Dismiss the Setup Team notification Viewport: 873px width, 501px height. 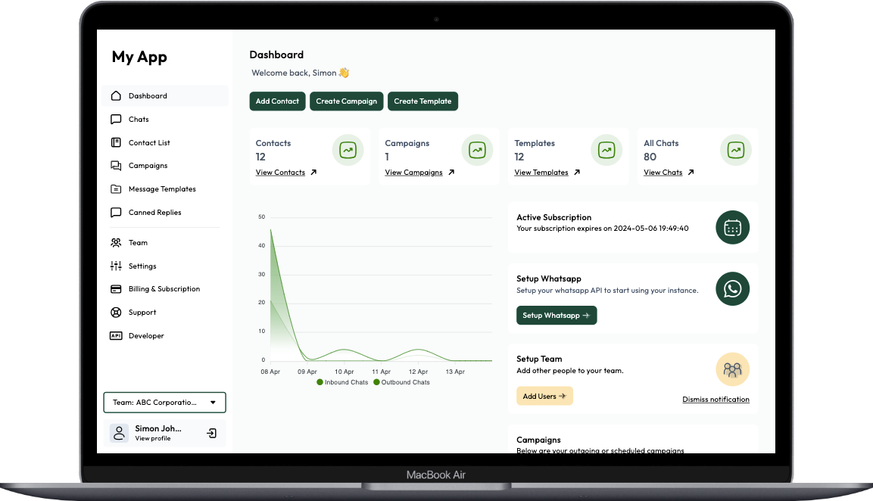716,400
